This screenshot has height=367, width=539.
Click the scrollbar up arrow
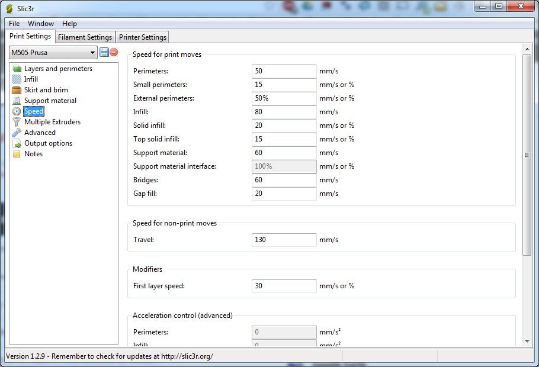point(527,49)
